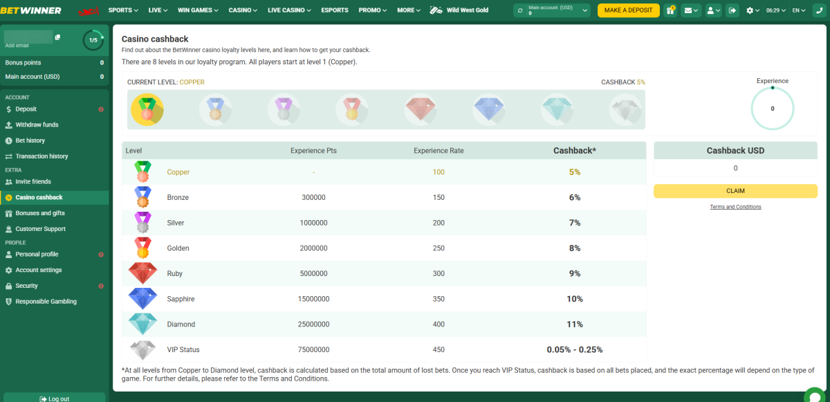Screen dimensions: 830x402
Task: Open the user profile icon menu
Action: (713, 10)
